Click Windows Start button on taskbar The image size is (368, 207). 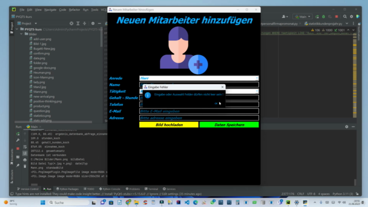click(43, 202)
